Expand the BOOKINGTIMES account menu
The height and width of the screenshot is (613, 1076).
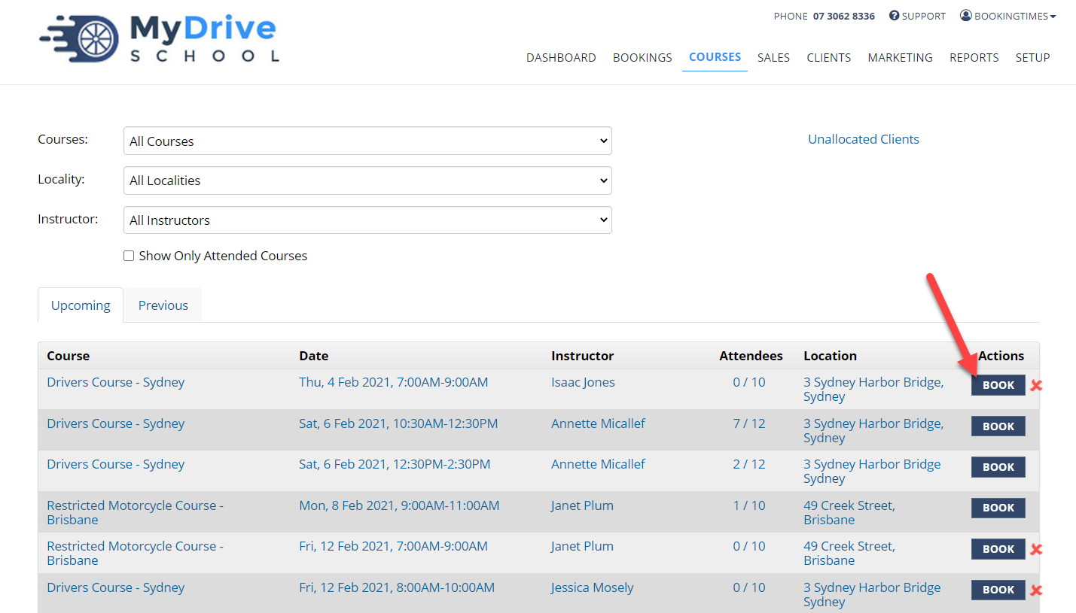[1008, 16]
